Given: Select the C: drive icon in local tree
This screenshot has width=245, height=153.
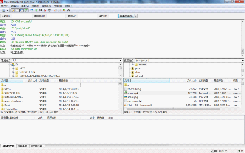Looking at the screenshot, I should pos(13,65).
